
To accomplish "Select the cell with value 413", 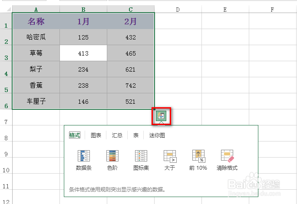I will coord(83,53).
